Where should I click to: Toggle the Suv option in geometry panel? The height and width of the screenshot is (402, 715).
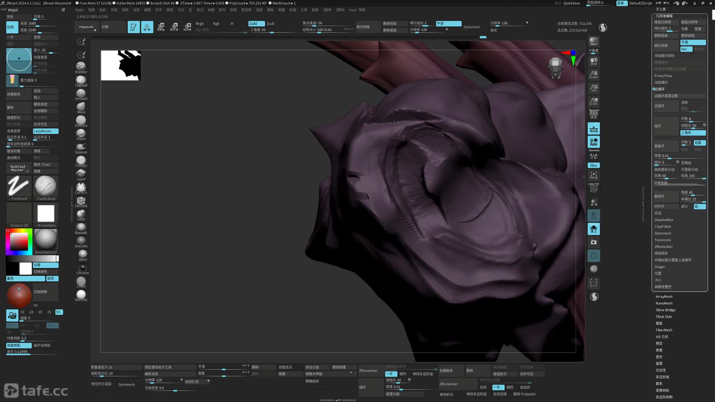(686, 49)
